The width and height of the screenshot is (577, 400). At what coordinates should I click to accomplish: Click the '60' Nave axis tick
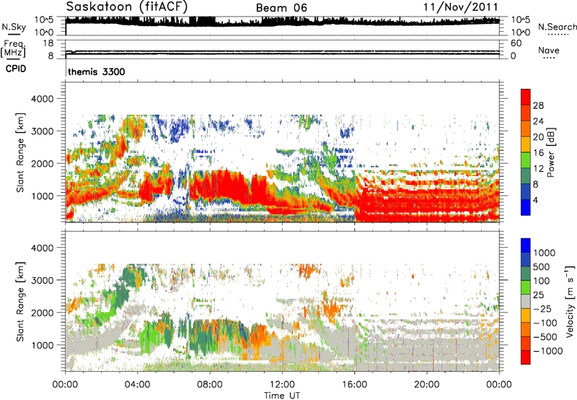[x=516, y=43]
